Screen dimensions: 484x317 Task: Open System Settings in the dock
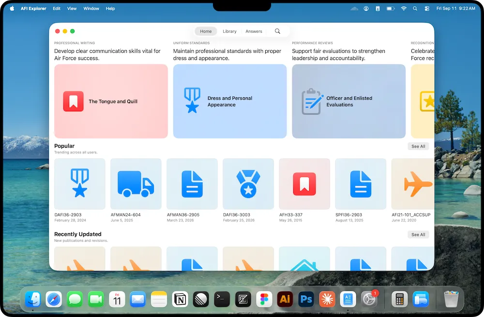point(369,299)
